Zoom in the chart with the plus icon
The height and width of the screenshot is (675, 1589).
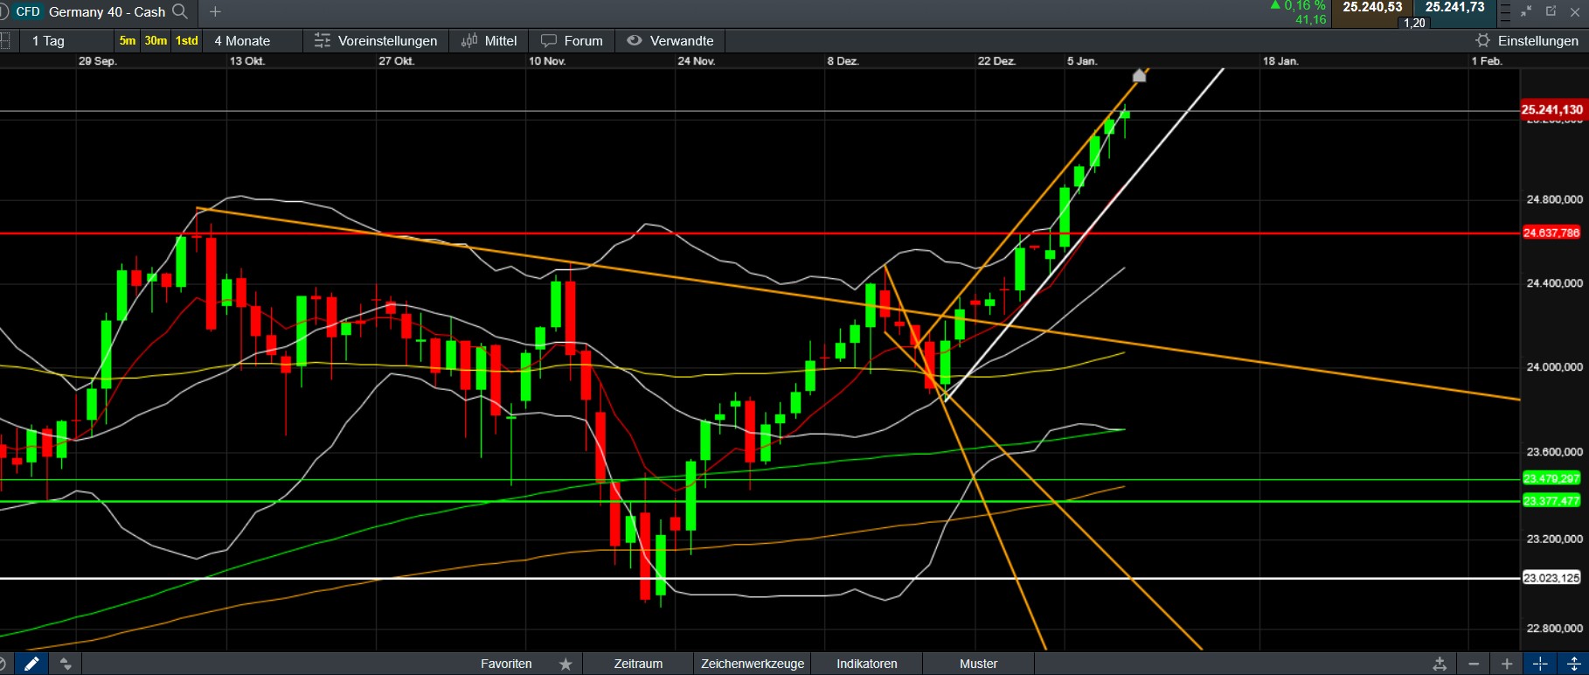(x=1507, y=664)
